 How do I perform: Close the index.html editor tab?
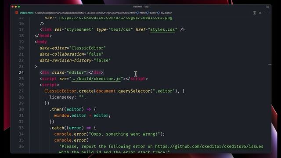coord(260,13)
